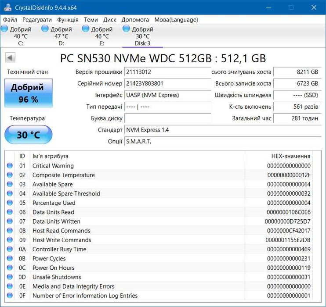Click serial number field 21423Y803801
The width and height of the screenshot is (326, 307).
pyautogui.click(x=167, y=84)
